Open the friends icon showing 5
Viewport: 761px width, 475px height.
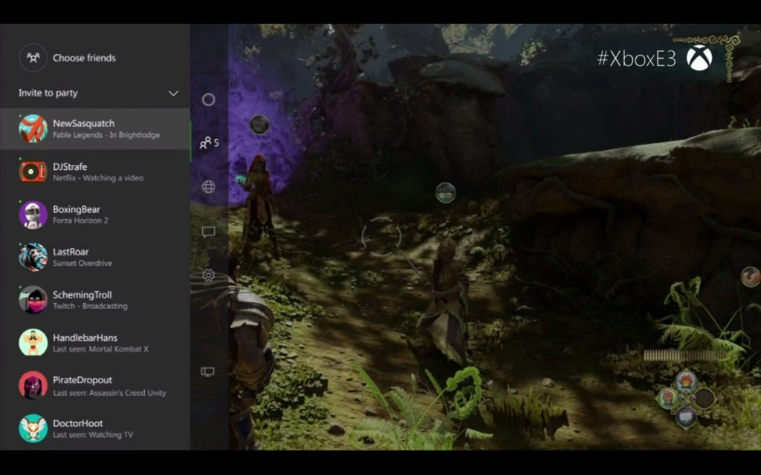(x=209, y=142)
